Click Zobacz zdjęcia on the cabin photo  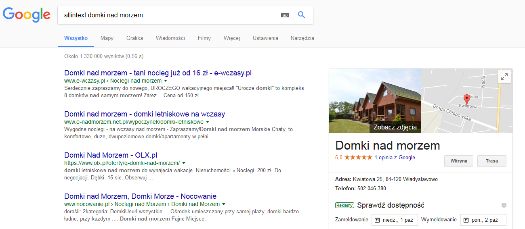[x=395, y=127]
